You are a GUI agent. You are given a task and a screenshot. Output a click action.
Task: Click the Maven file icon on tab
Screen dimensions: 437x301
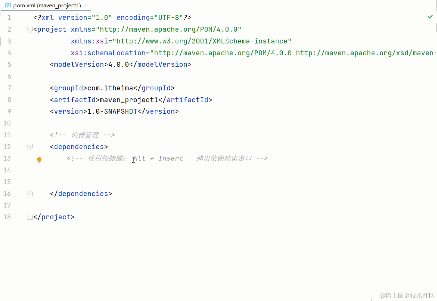tap(8, 5)
